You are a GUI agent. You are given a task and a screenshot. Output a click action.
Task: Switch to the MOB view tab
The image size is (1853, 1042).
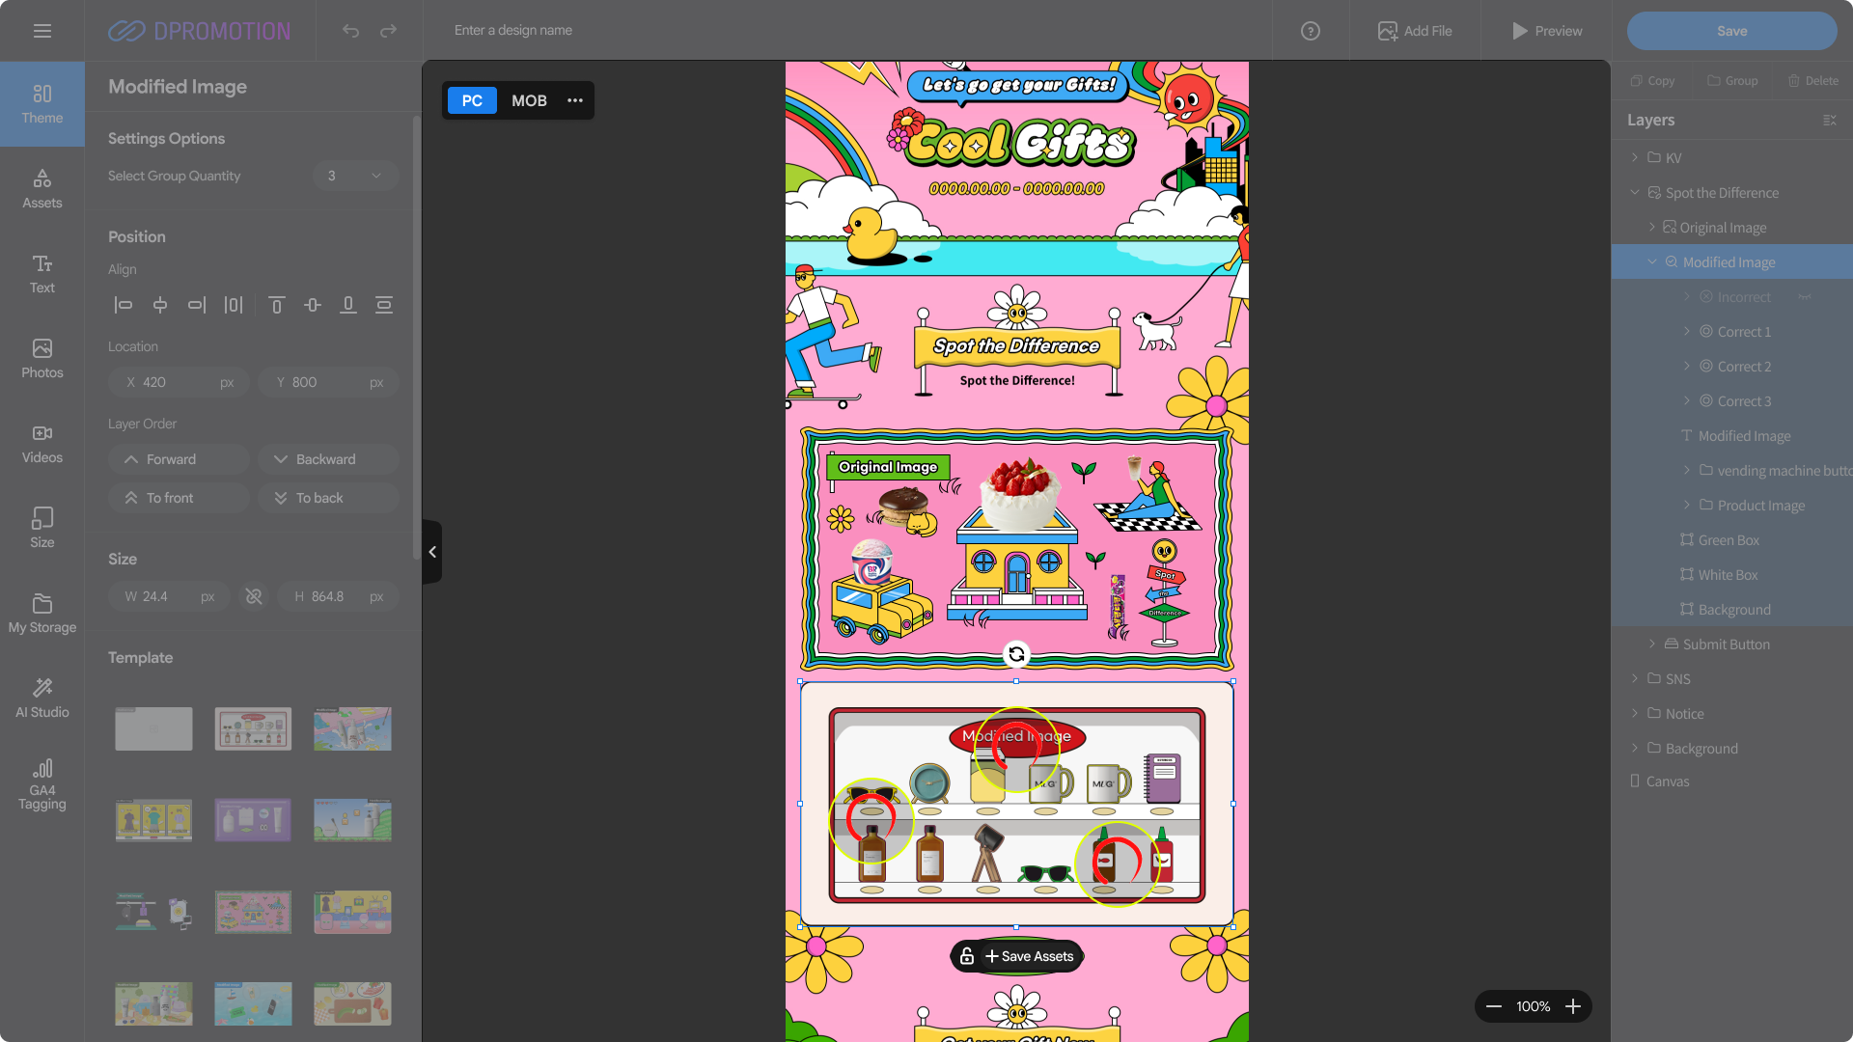tap(529, 100)
